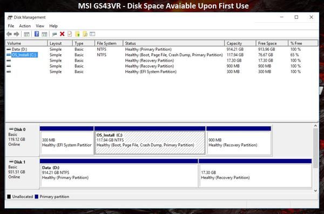324x214 pixels.
Task: Click the black Unallocated legend swatch
Action: point(9,197)
